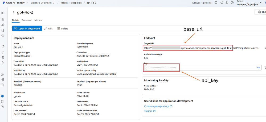The width and height of the screenshot is (266, 122).
Task: Click the feedback smiley icon
Action: pos(232,3)
